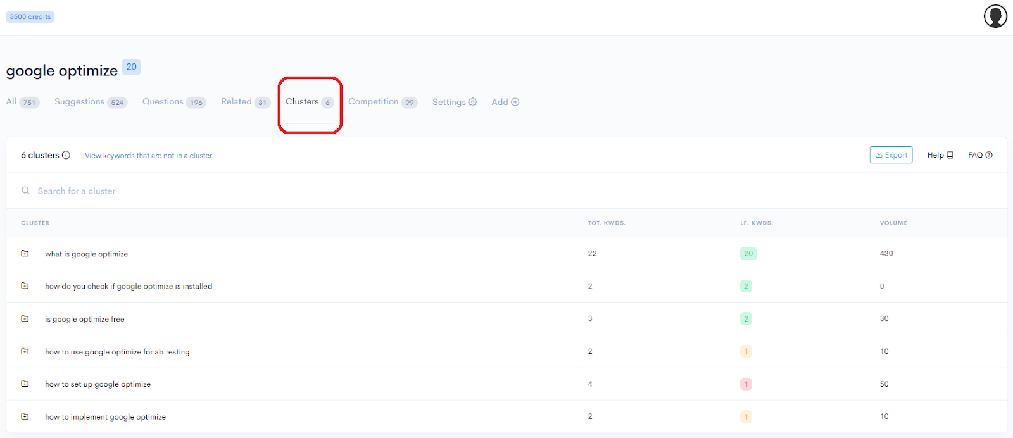Click the Export button
The image size is (1013, 438).
click(x=891, y=155)
